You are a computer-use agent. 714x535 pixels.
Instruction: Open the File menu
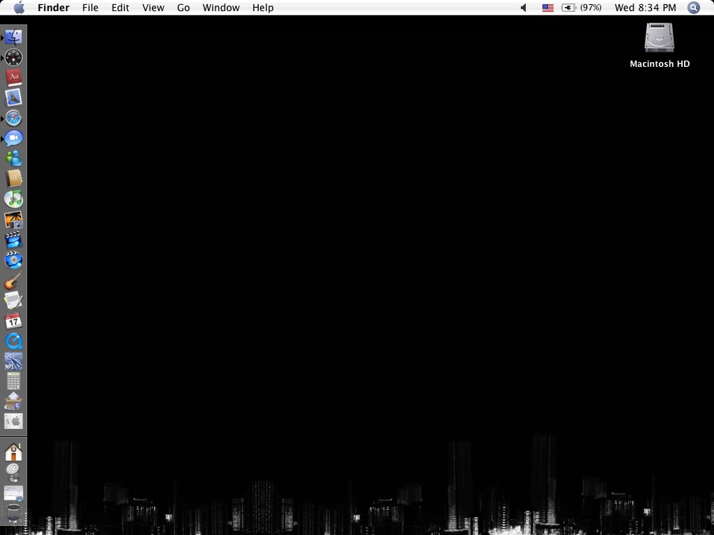coord(90,8)
